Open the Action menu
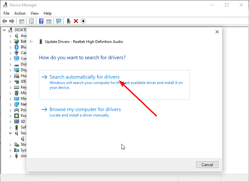Viewport: 249px width, 182px height. coord(20,13)
